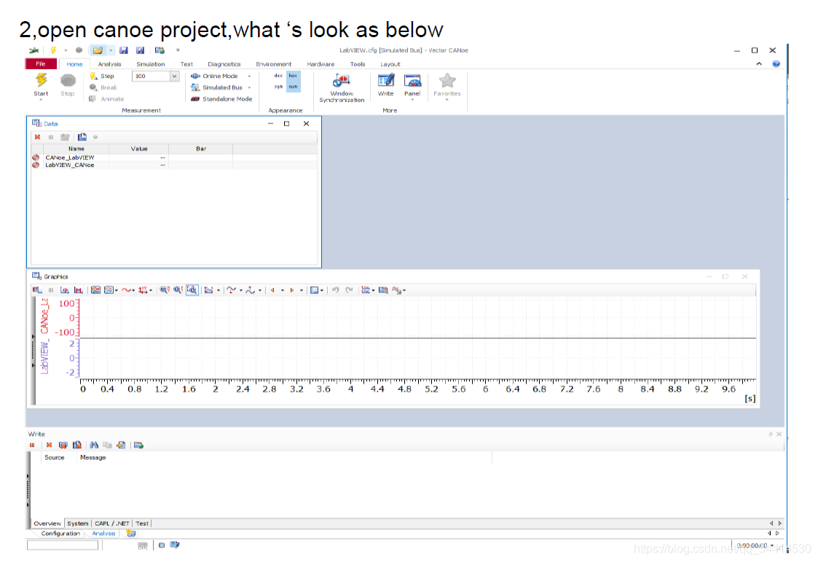The image size is (818, 562).
Task: Click the red wave signal icon in Graphics toolbar
Action: click(126, 290)
